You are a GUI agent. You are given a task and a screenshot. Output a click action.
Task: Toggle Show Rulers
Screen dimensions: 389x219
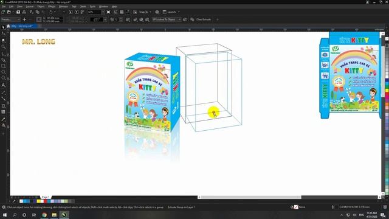(116, 12)
